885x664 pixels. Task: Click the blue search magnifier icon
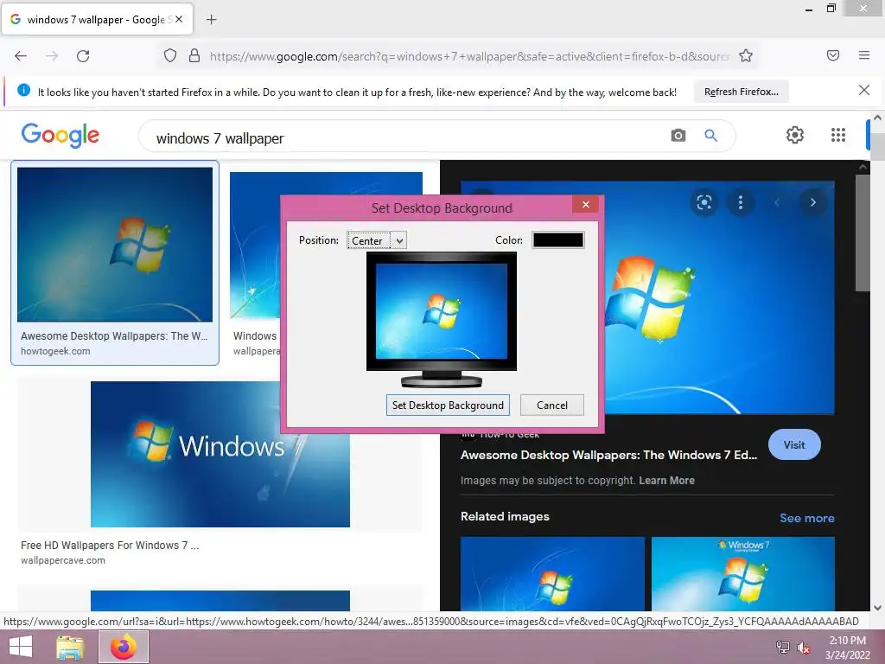(x=711, y=136)
